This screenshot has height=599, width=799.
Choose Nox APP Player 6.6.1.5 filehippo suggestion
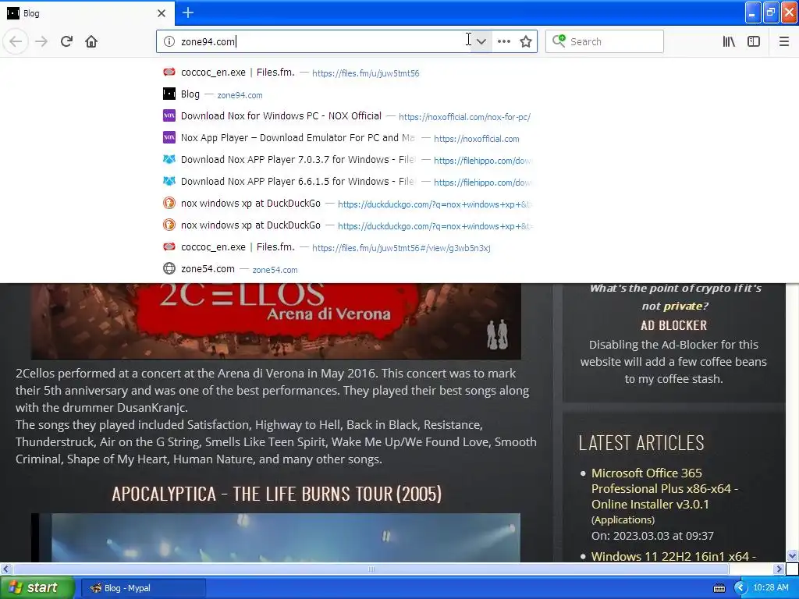[x=347, y=182]
